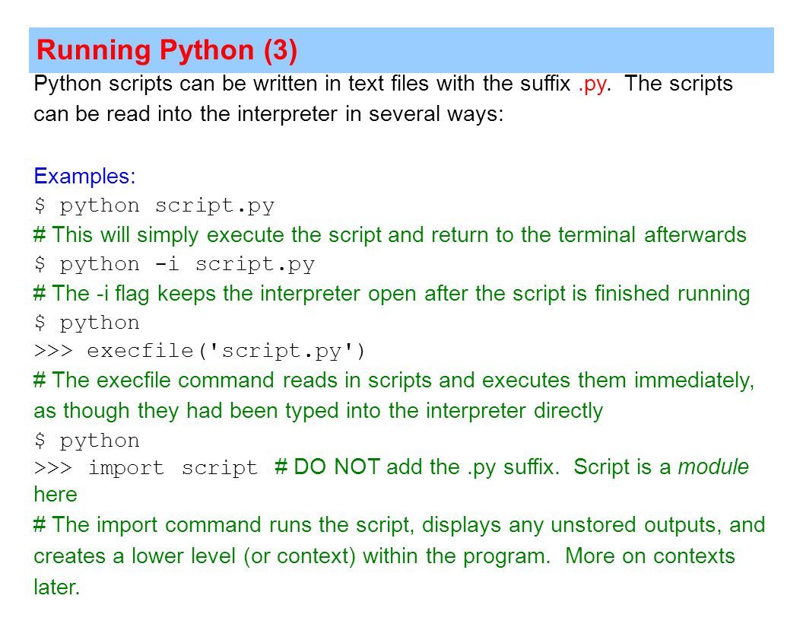The height and width of the screenshot is (621, 803).
Task: Select the '>>> import script' command
Action: click(x=145, y=468)
